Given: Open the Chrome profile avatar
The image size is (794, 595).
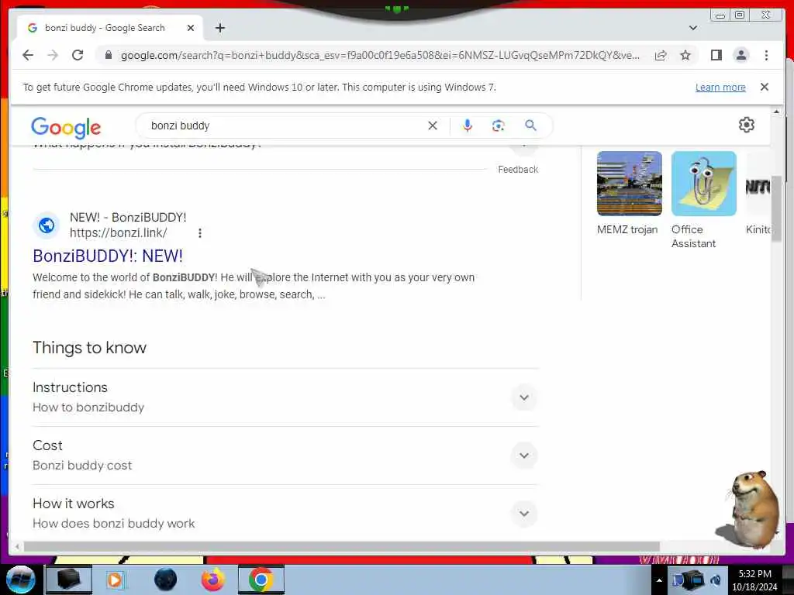Looking at the screenshot, I should coord(740,55).
